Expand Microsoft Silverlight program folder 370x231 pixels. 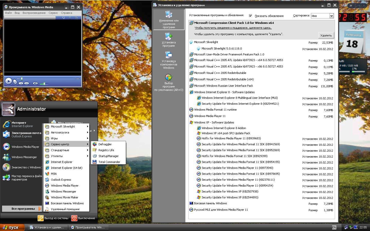pos(66,127)
